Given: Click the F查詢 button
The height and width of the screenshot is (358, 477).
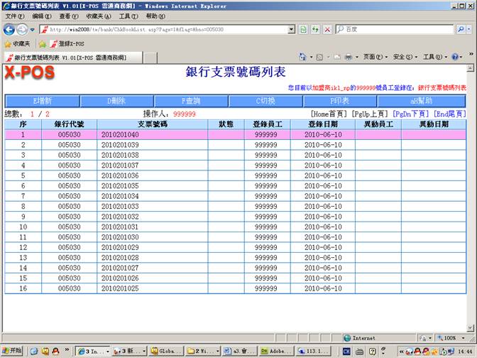Looking at the screenshot, I should click(x=192, y=101).
